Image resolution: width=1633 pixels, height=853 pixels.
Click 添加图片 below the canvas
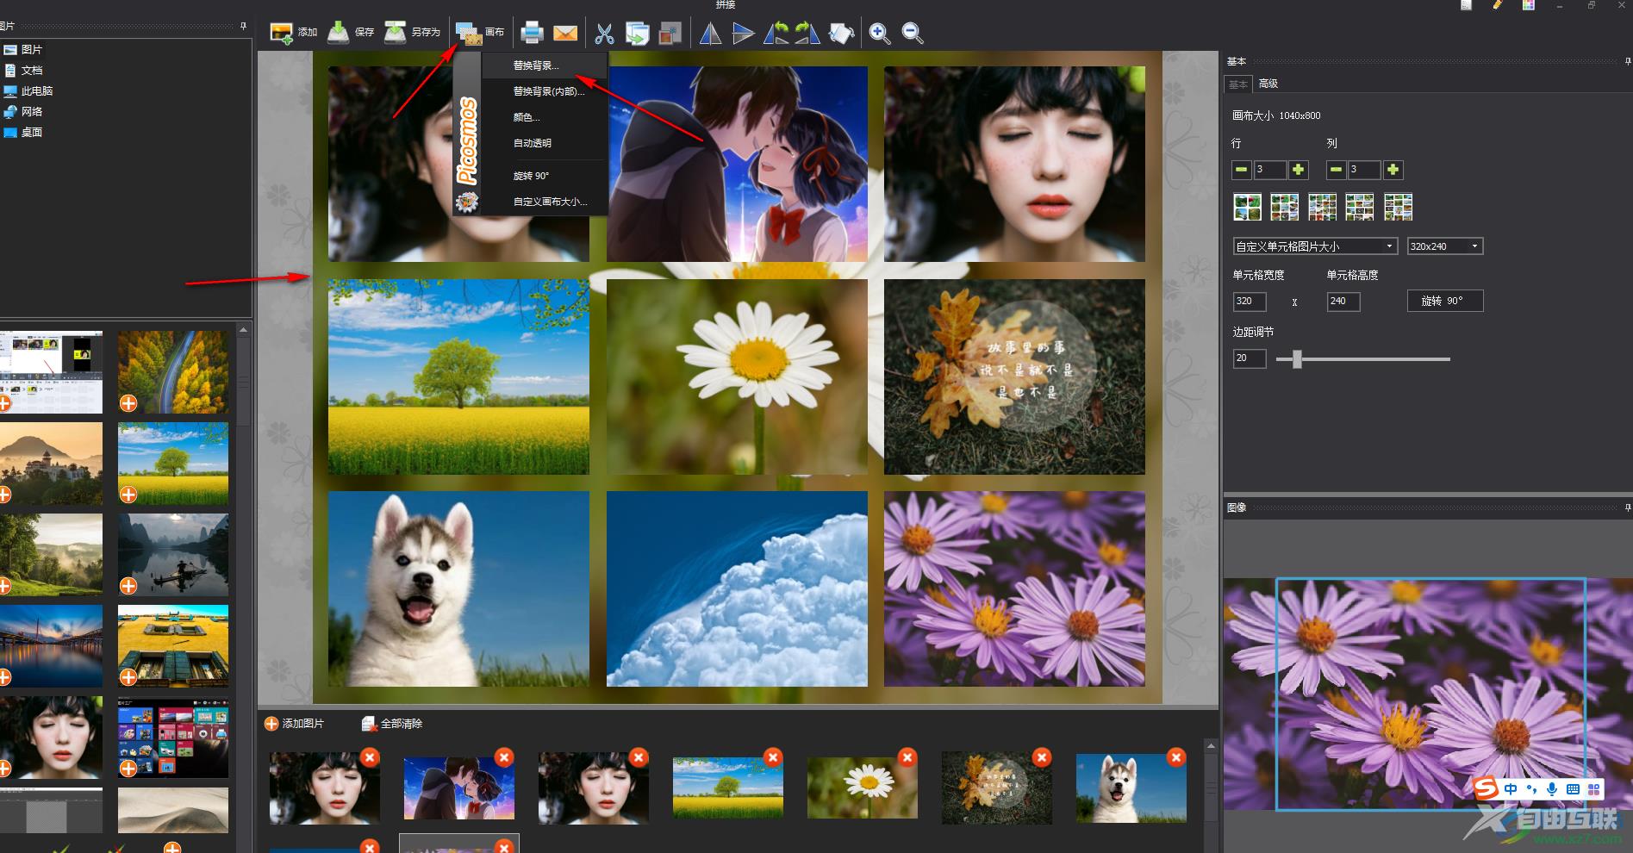295,724
